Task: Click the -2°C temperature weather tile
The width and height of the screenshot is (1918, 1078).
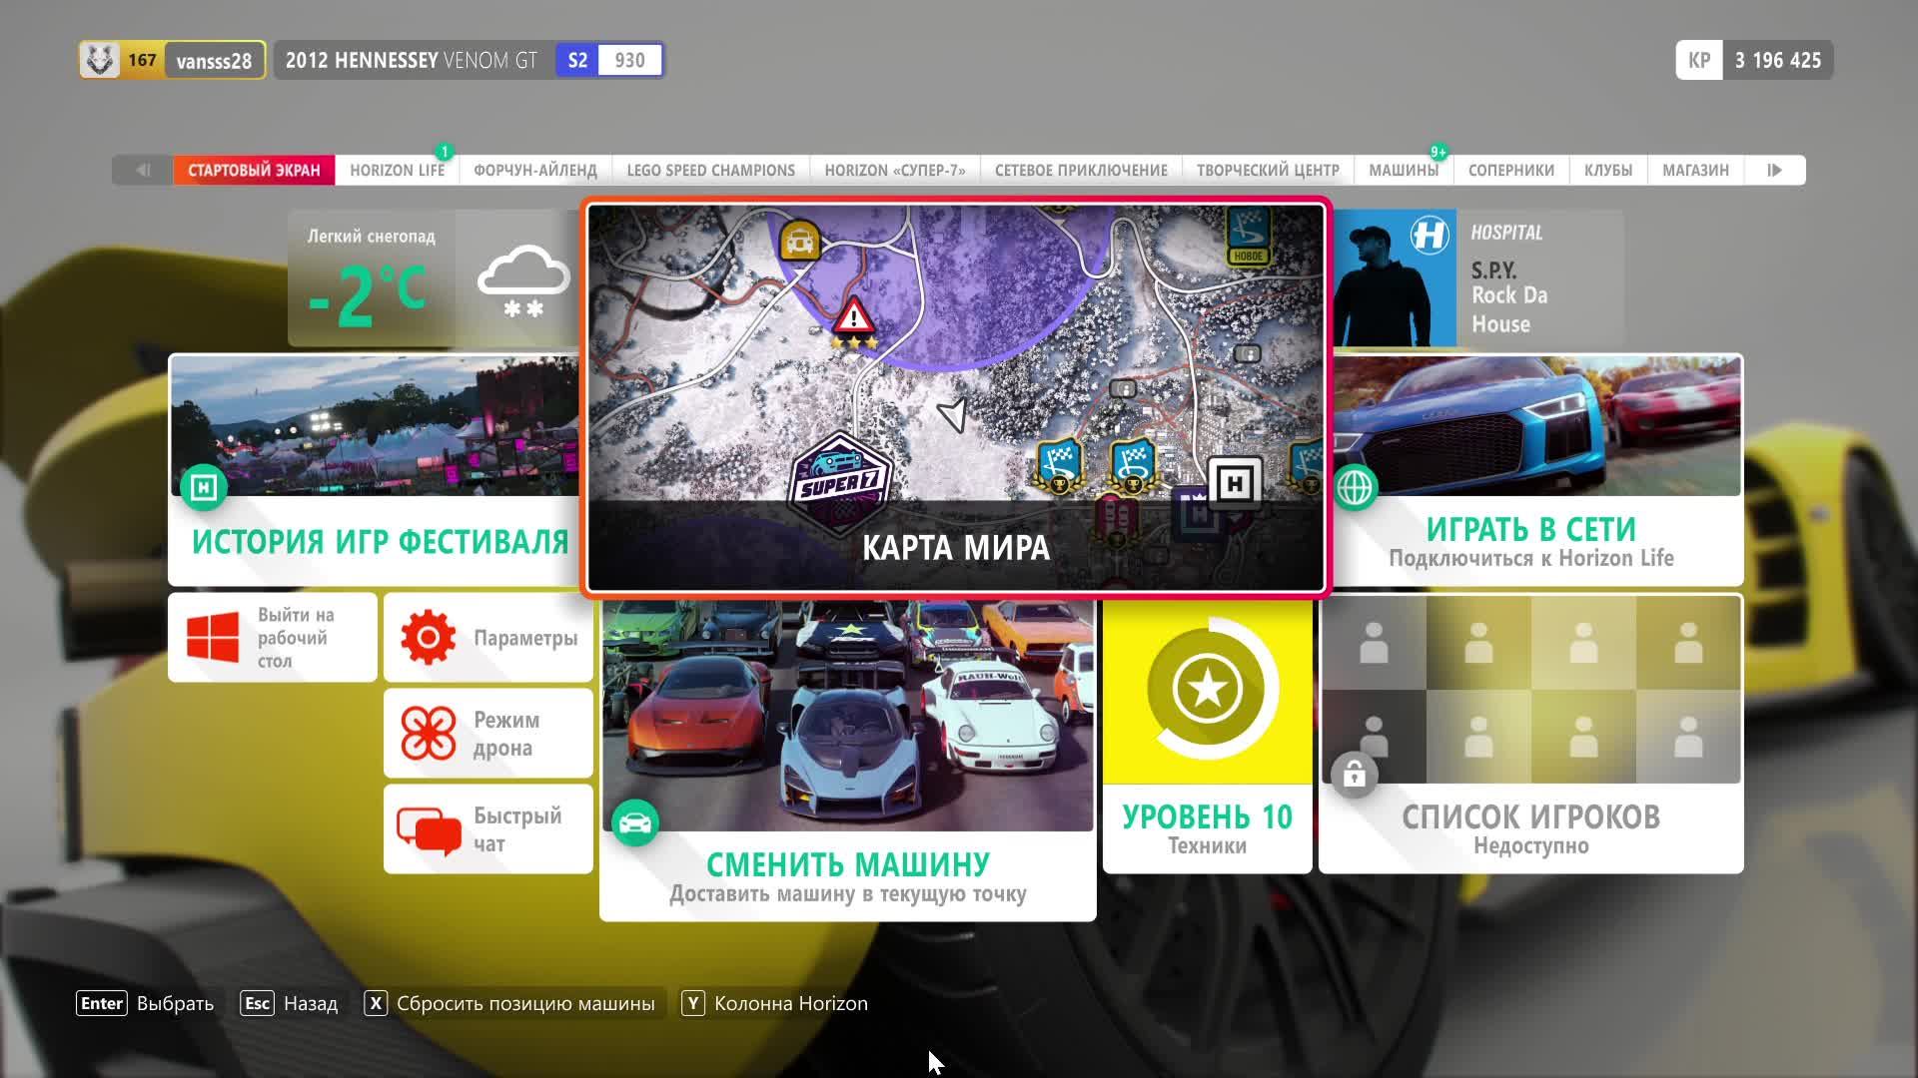Action: pyautogui.click(x=372, y=278)
